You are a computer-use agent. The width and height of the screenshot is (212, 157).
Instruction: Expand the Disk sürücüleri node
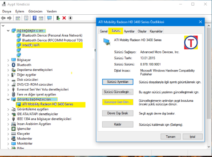[x=8, y=80]
